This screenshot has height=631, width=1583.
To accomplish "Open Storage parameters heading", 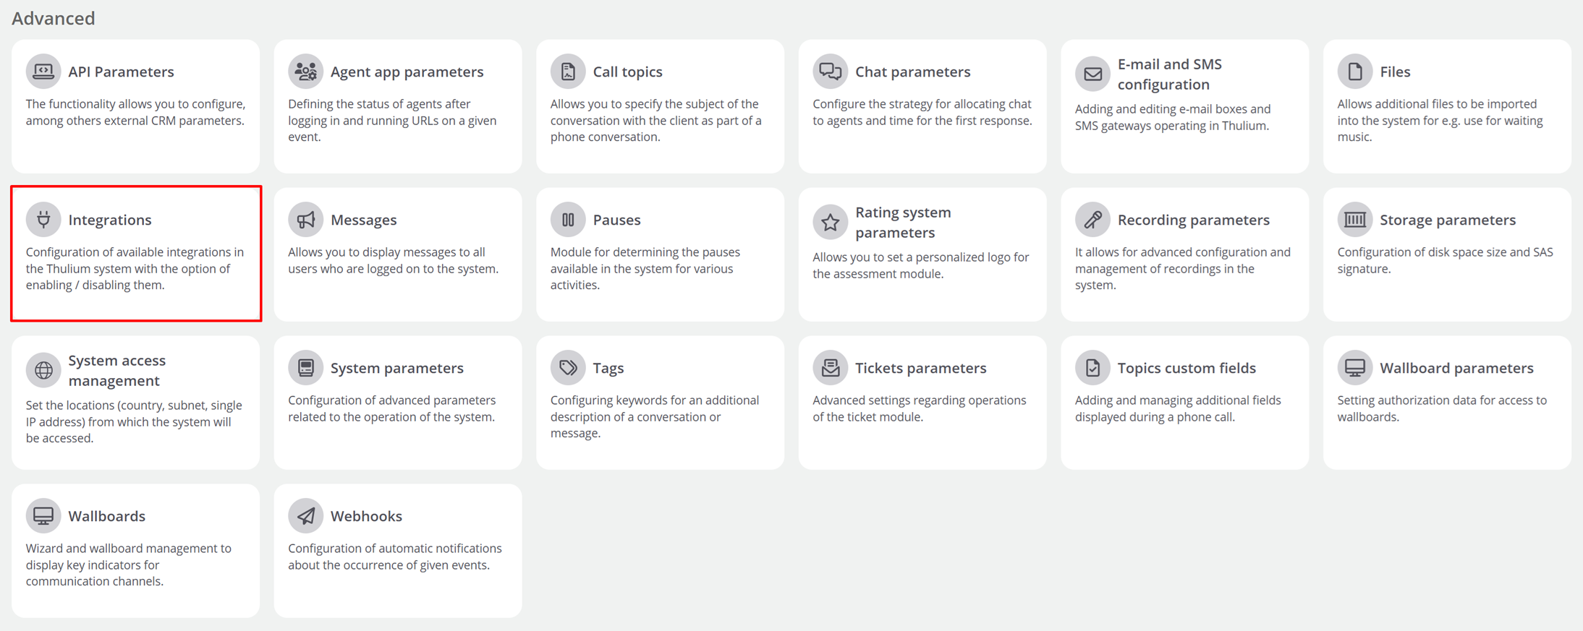I will 1447,220.
